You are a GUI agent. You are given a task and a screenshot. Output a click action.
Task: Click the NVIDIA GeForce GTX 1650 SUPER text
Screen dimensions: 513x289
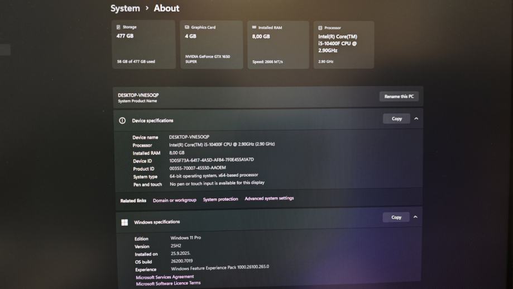tap(208, 59)
